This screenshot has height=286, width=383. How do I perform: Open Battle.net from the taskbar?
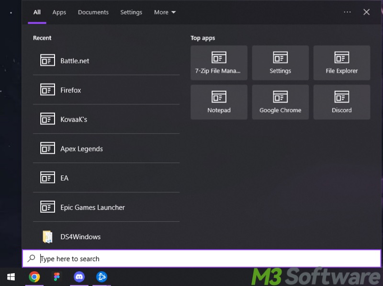tap(101, 277)
